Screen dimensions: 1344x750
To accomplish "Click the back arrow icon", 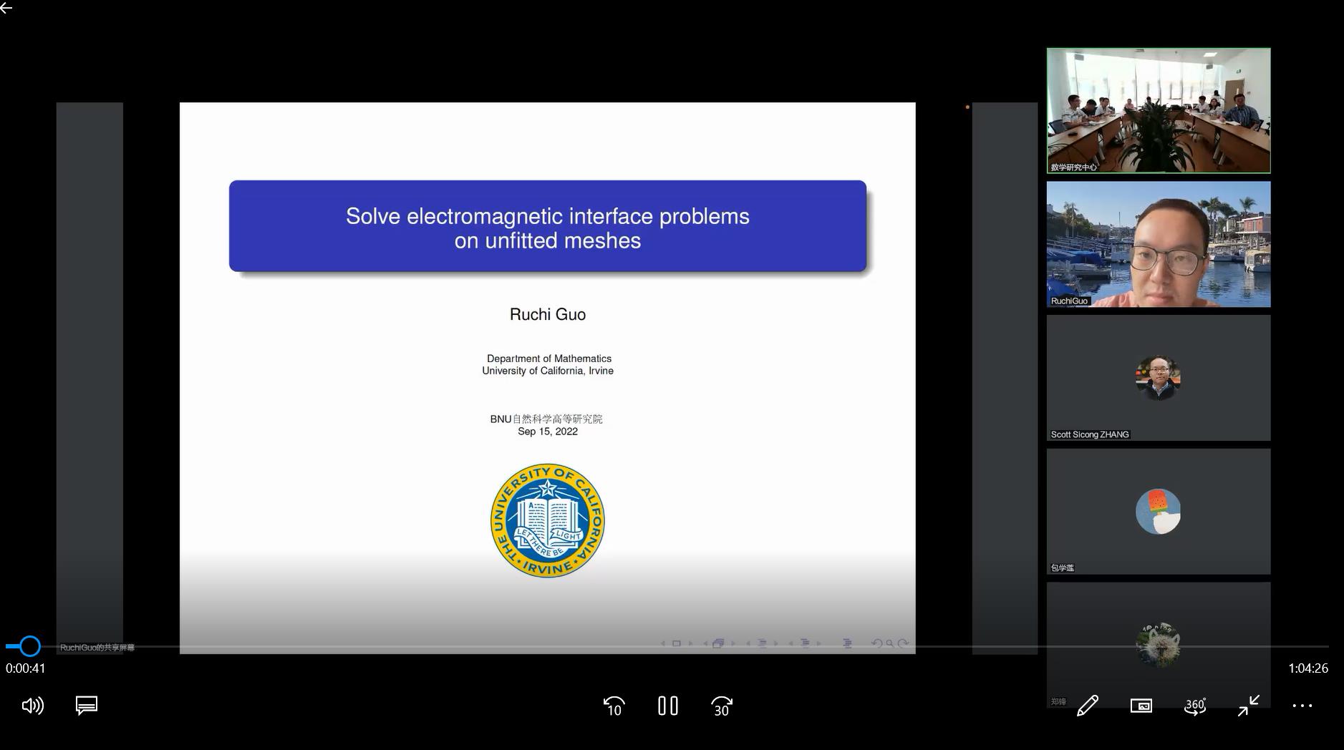I will click(x=6, y=8).
